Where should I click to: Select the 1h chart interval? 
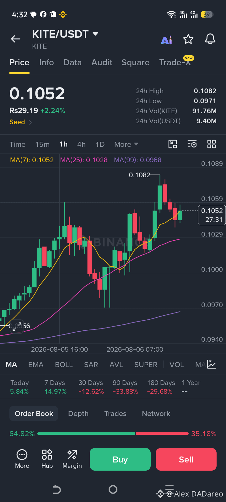point(63,144)
